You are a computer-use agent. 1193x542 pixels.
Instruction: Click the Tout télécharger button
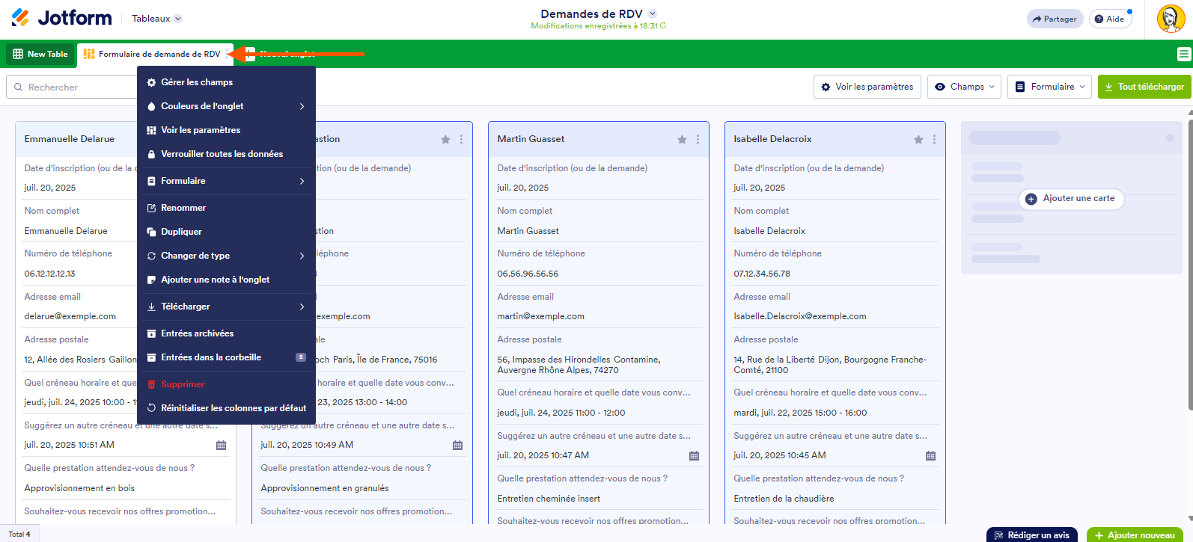point(1145,87)
